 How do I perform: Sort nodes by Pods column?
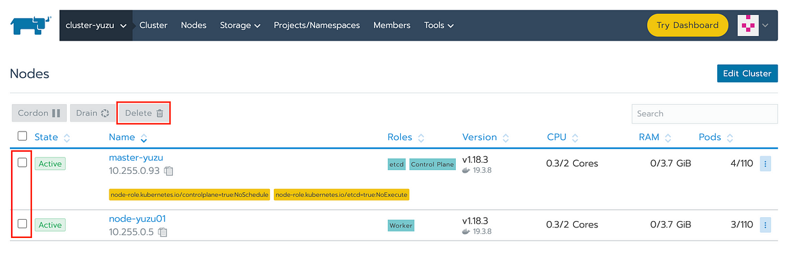[x=715, y=137]
